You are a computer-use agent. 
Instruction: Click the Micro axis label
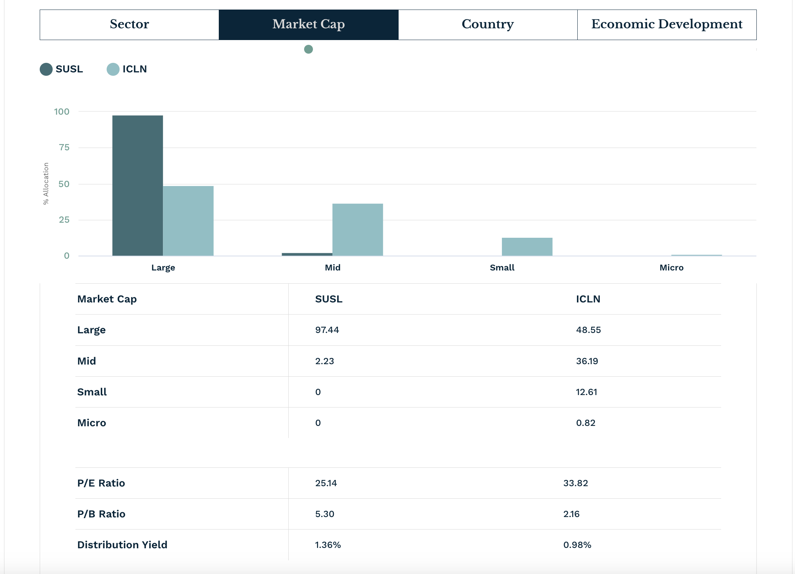(671, 268)
